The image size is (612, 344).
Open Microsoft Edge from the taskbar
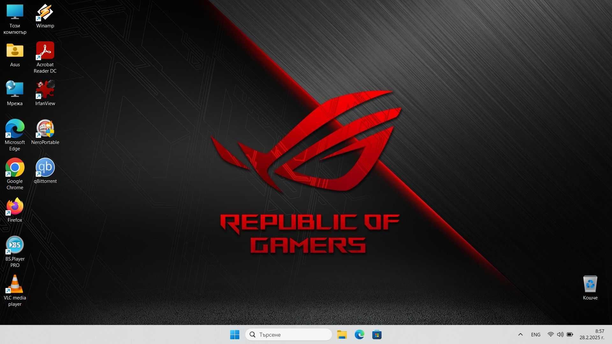tap(359, 334)
